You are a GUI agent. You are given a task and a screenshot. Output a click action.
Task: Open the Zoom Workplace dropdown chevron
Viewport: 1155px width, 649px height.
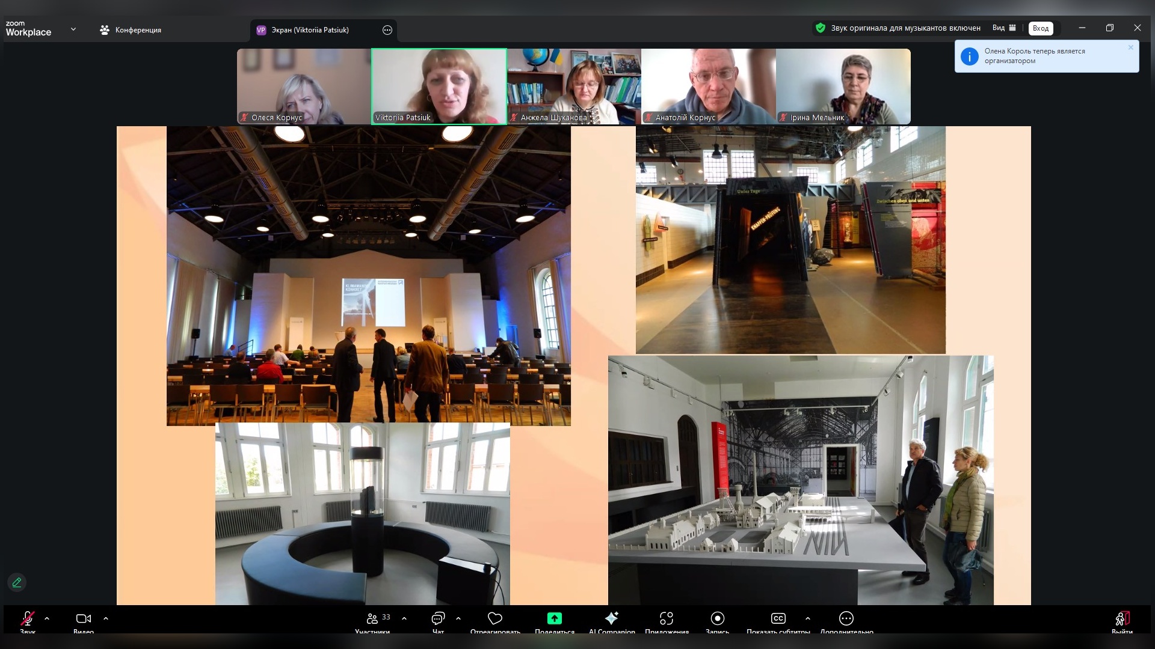[x=73, y=29]
